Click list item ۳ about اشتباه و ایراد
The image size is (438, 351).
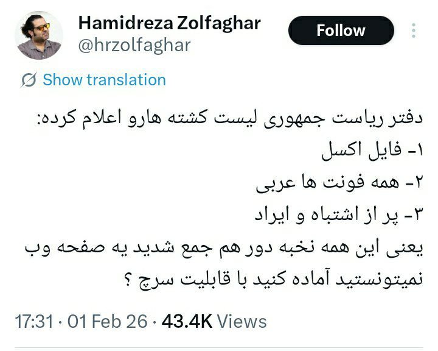339,216
